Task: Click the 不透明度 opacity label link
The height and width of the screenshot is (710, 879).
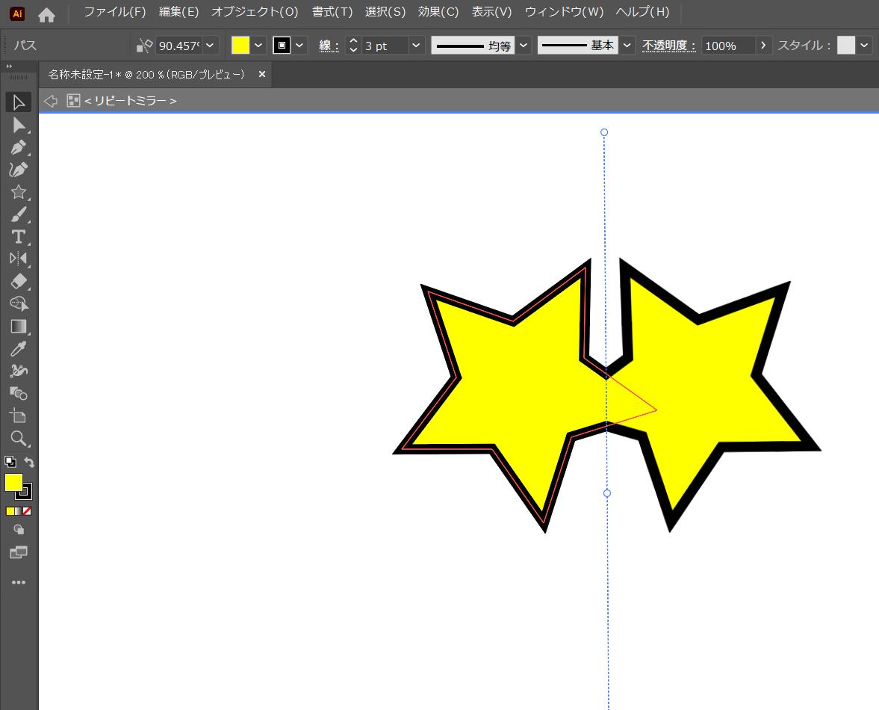Action: 669,46
